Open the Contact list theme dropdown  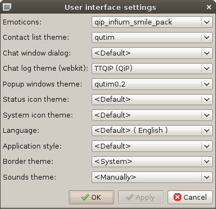(x=152, y=38)
